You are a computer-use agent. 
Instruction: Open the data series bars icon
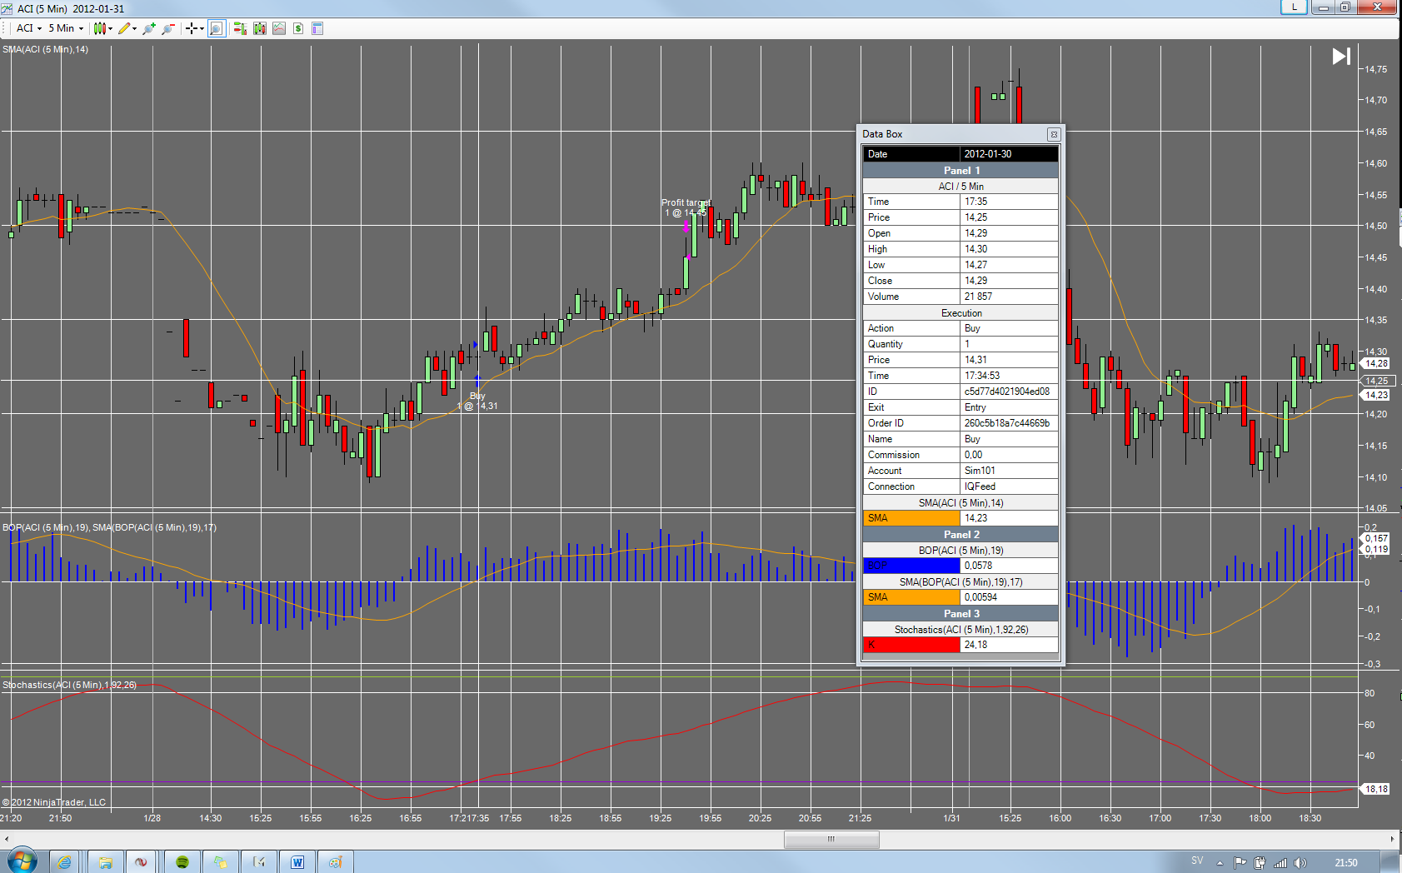260,28
